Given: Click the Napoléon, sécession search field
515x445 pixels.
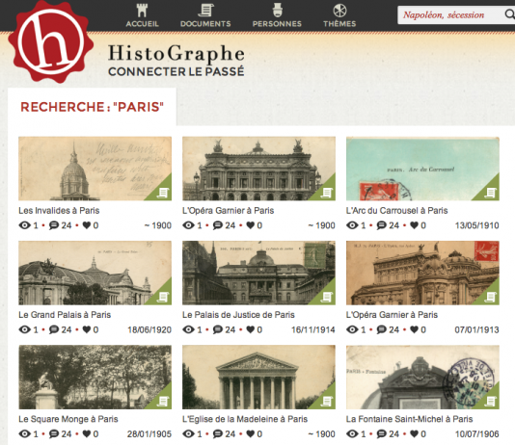Looking at the screenshot, I should click(451, 14).
